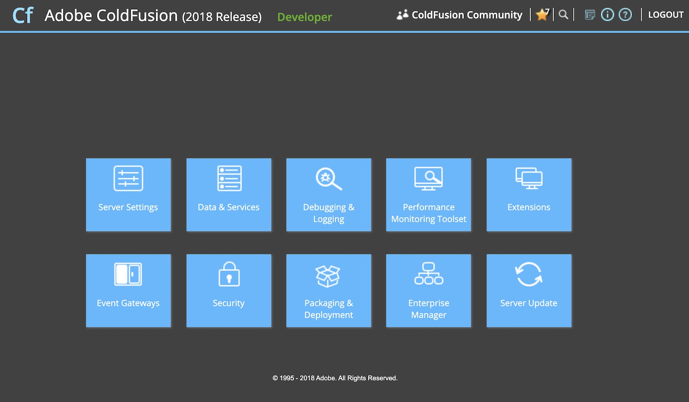Viewport: 689px width, 402px height.
Task: Click the Adobe copyright footer text
Action: 335,378
